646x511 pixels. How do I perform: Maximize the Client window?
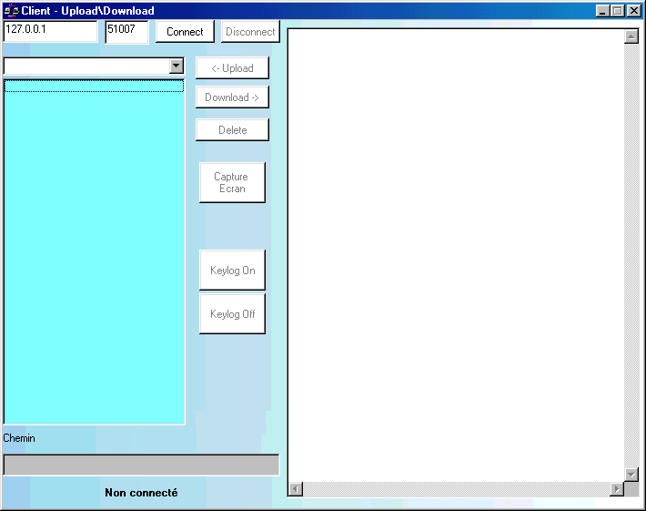coord(618,11)
